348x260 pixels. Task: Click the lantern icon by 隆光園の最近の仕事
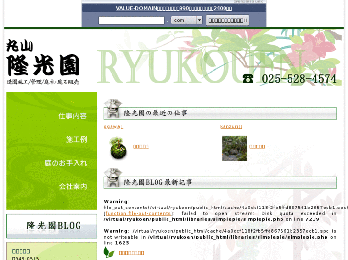tap(113, 109)
